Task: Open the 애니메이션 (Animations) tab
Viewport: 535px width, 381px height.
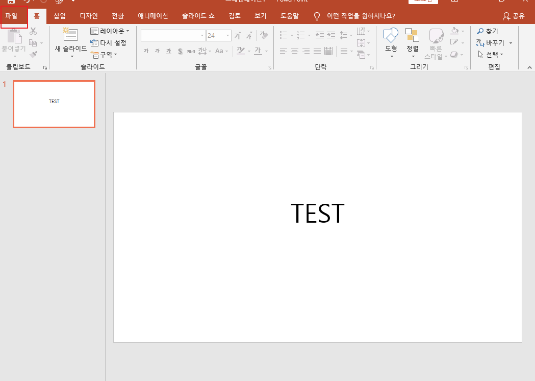Action: (152, 16)
